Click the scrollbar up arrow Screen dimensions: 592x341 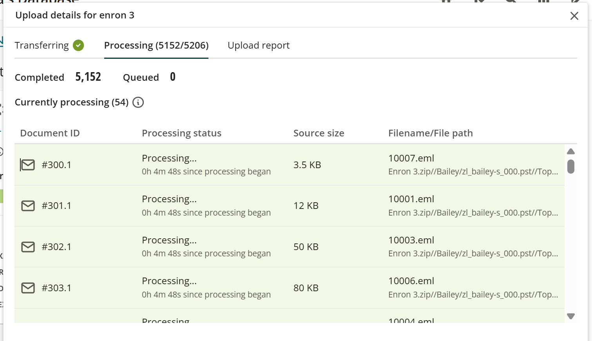pos(571,151)
